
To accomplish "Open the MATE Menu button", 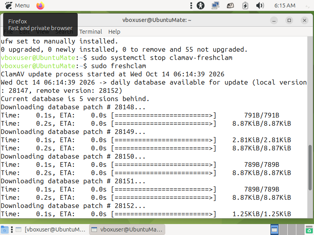I will tap(17, 5).
